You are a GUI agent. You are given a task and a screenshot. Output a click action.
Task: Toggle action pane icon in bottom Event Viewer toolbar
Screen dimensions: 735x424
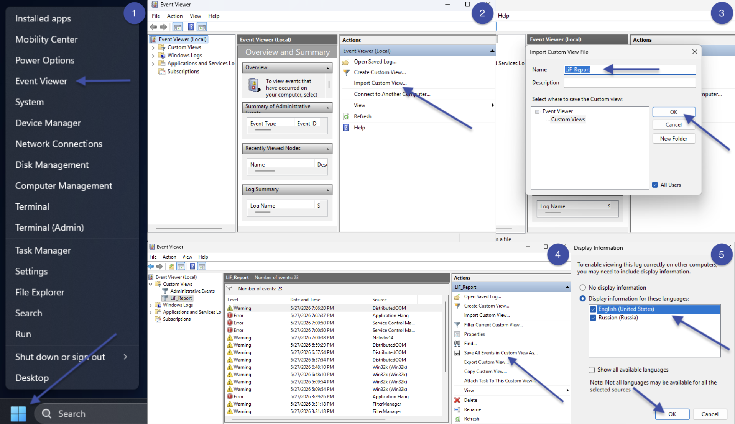point(202,266)
